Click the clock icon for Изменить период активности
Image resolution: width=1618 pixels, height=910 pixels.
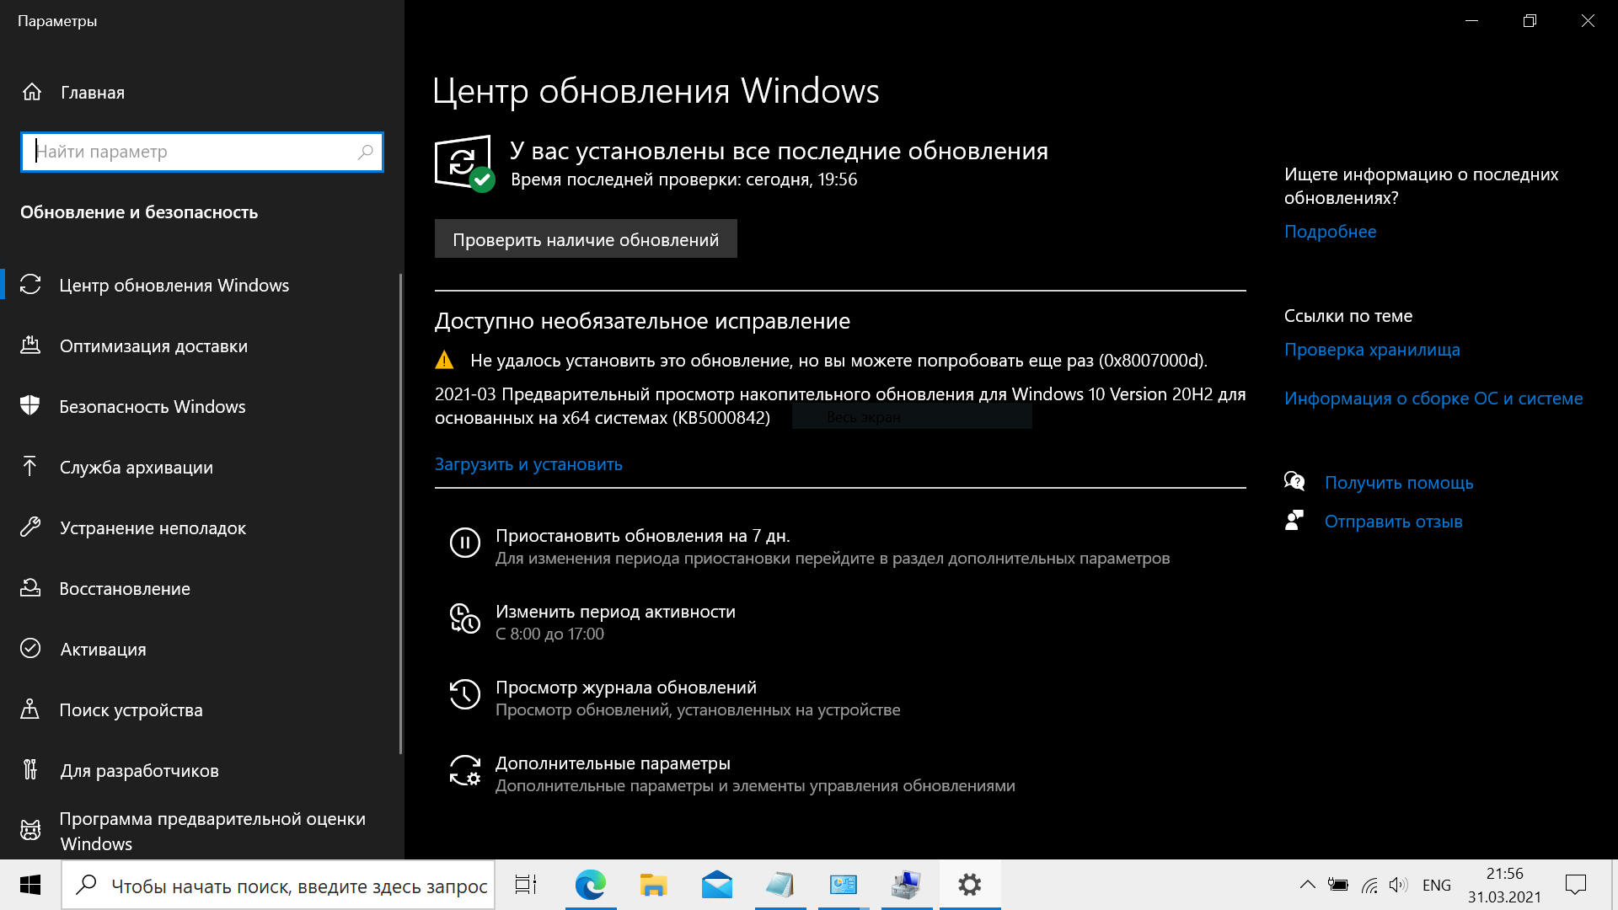point(465,619)
